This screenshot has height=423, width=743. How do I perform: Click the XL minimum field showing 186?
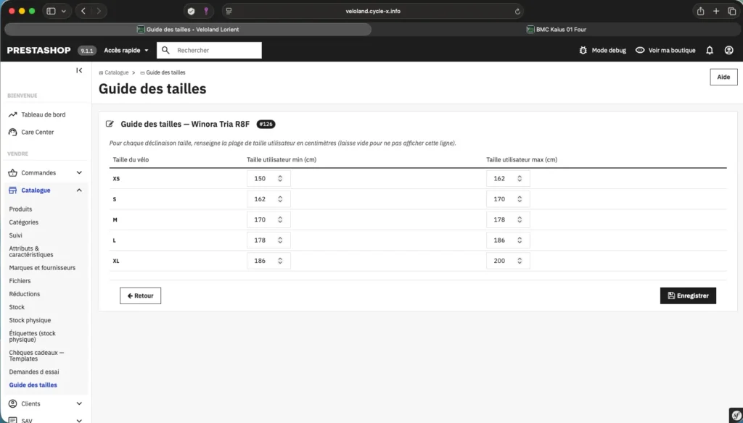pyautogui.click(x=268, y=261)
